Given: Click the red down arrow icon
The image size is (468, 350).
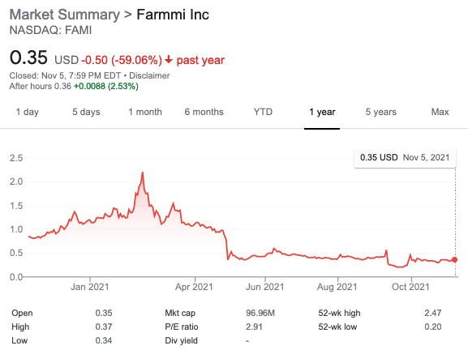Looking at the screenshot, I should (169, 59).
